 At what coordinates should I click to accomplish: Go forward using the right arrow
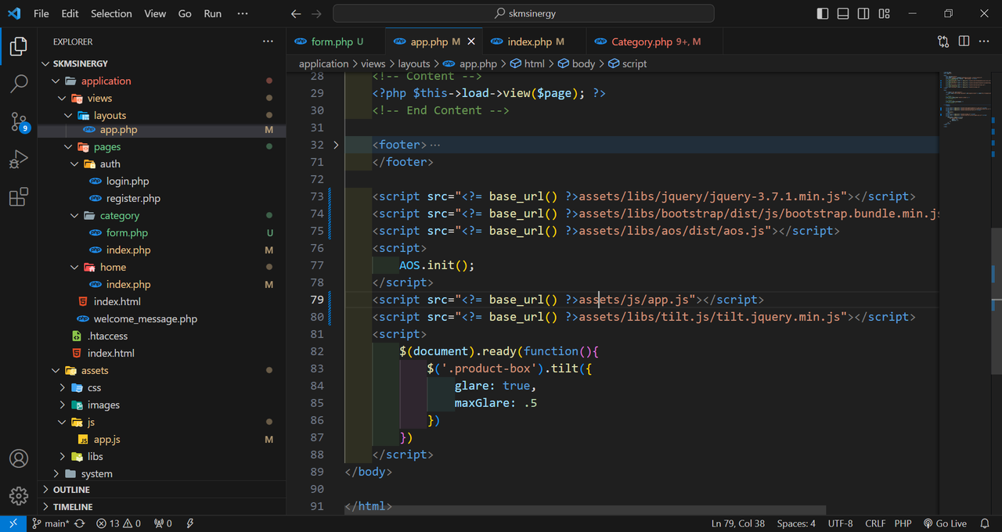(316, 13)
